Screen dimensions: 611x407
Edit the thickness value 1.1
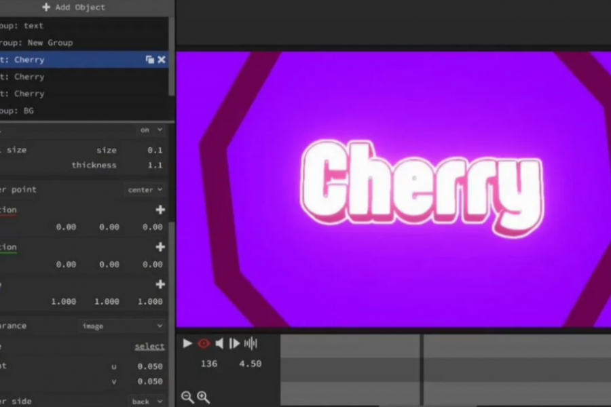pyautogui.click(x=155, y=166)
